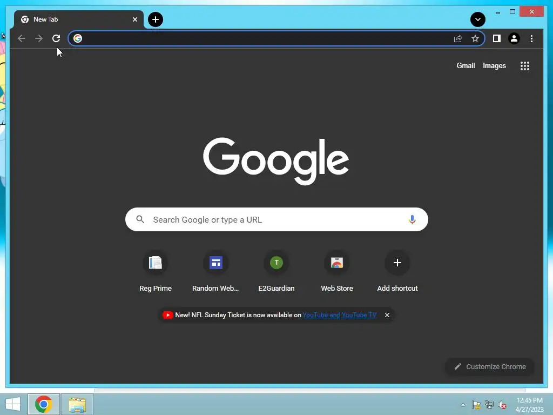Image resolution: width=553 pixels, height=415 pixels.
Task: Reload the current page
Action: (x=56, y=38)
